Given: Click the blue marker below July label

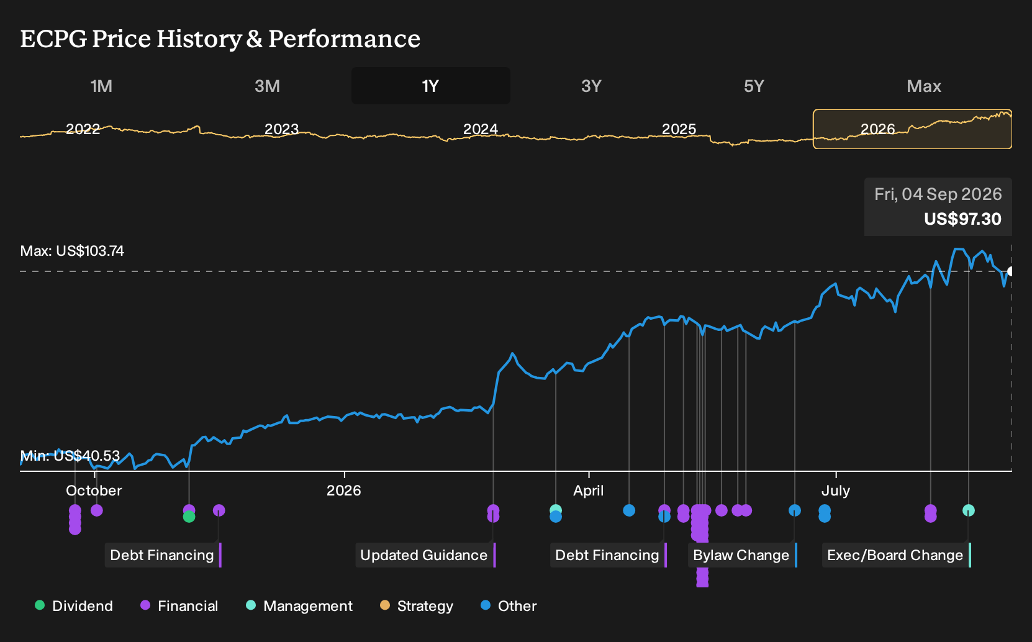Looking at the screenshot, I should (825, 510).
